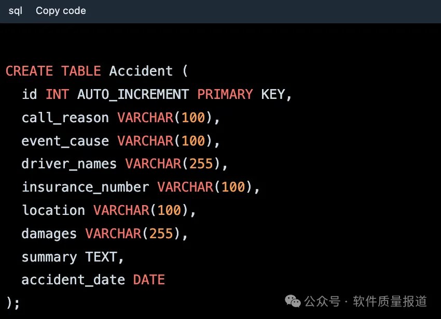This screenshot has height=319, width=441.
Task: Click the 公众号 · 软件质量报道 watermark text
Action: 366,301
